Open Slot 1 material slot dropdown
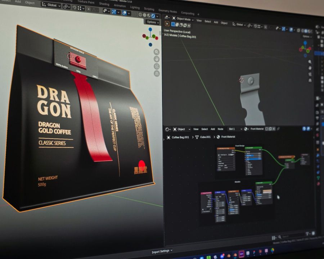Image resolution: width=324 pixels, height=259 pixels. [235, 129]
